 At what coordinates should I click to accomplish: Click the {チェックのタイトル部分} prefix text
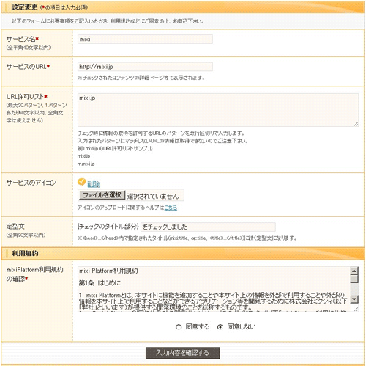pos(108,227)
